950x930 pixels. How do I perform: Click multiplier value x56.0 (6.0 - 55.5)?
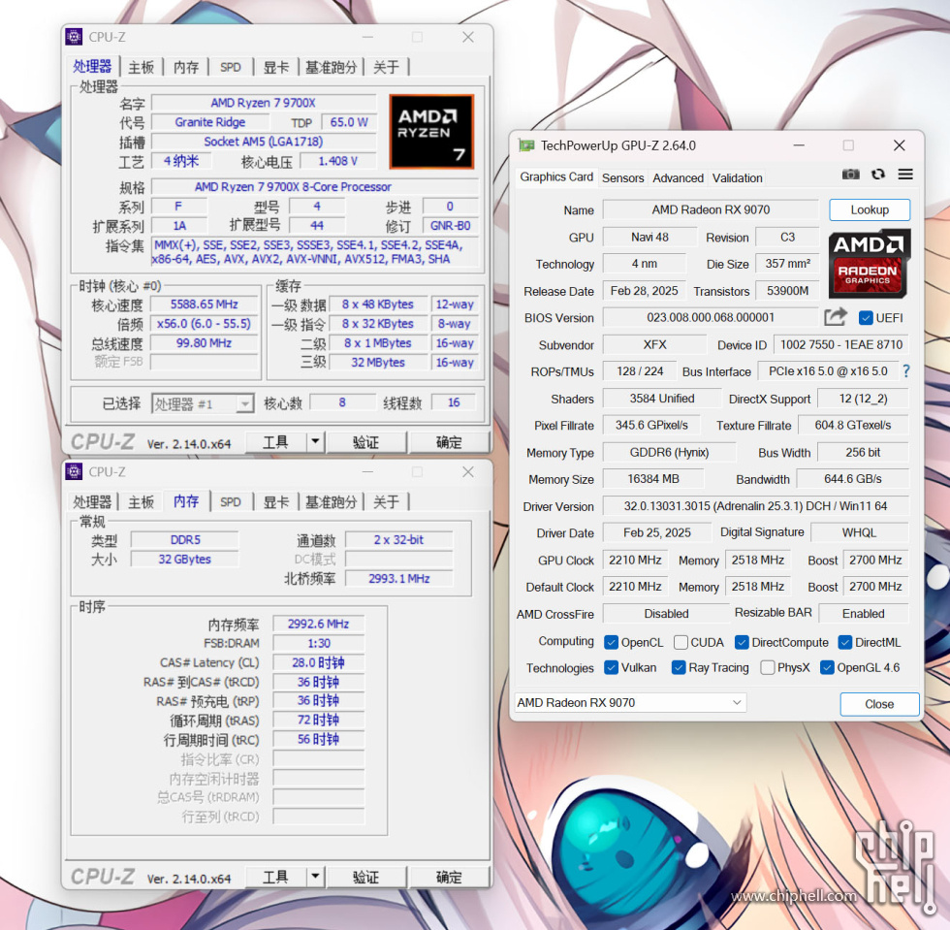click(205, 324)
